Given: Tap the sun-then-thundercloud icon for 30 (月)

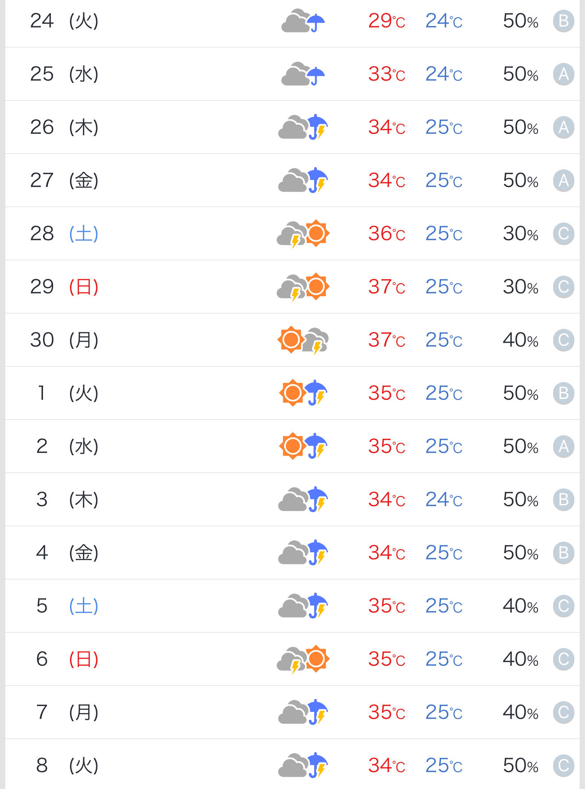Looking at the screenshot, I should 303,340.
